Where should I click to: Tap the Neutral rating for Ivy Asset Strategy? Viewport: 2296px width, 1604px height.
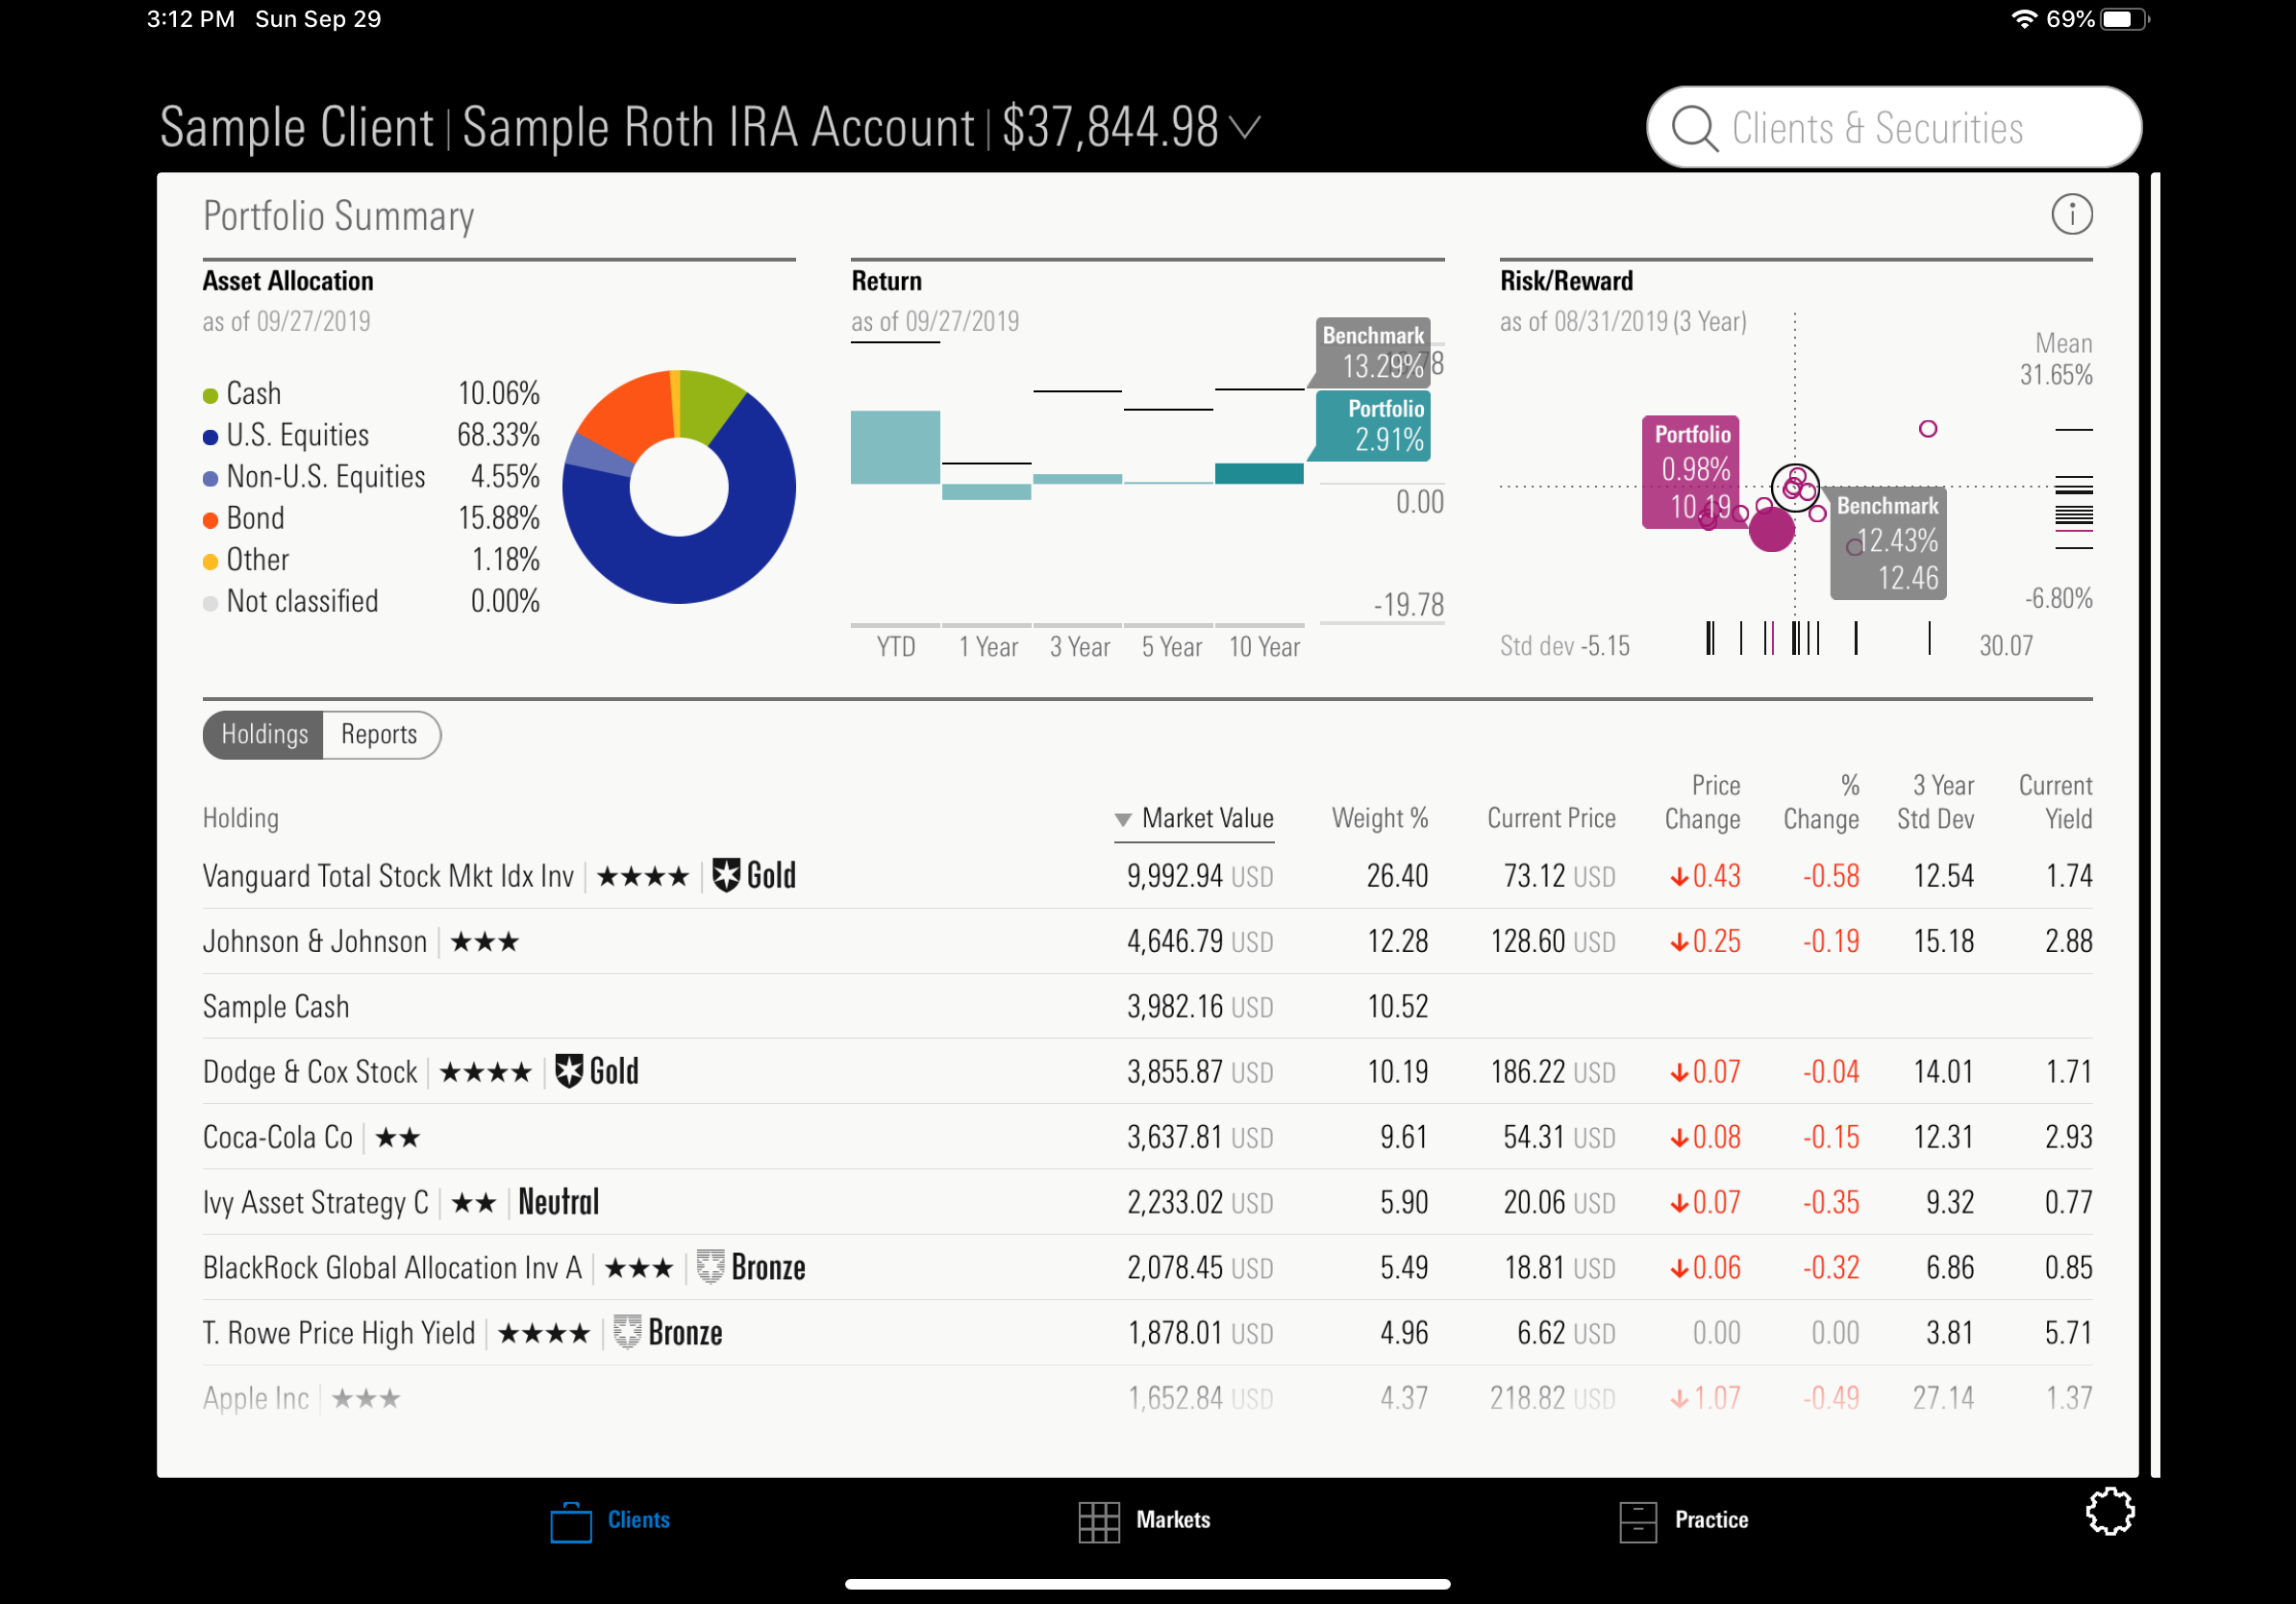click(x=559, y=1202)
